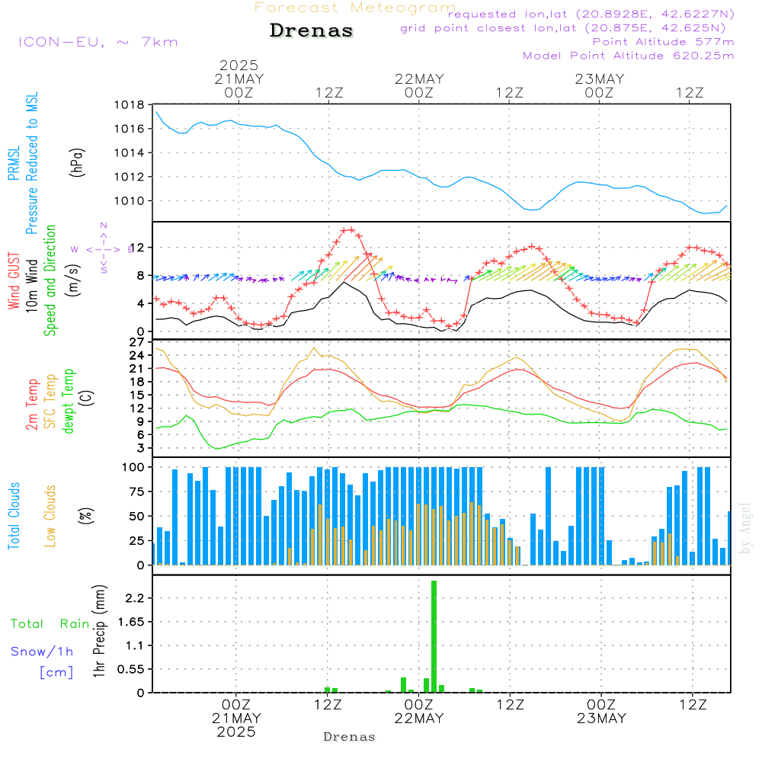Select the "22MAY 00Z" label above the chart

[419, 85]
